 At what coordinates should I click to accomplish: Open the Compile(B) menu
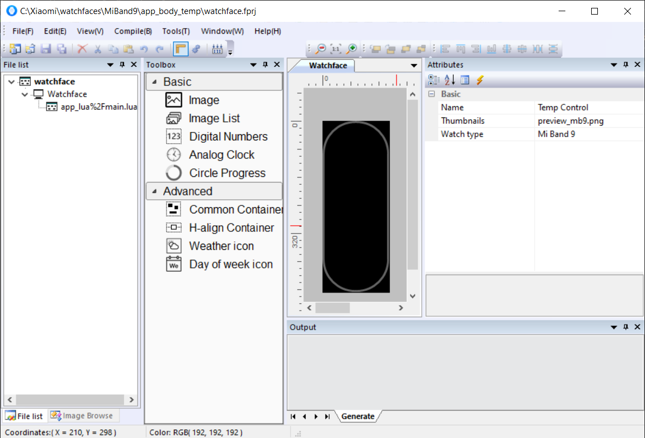point(133,31)
